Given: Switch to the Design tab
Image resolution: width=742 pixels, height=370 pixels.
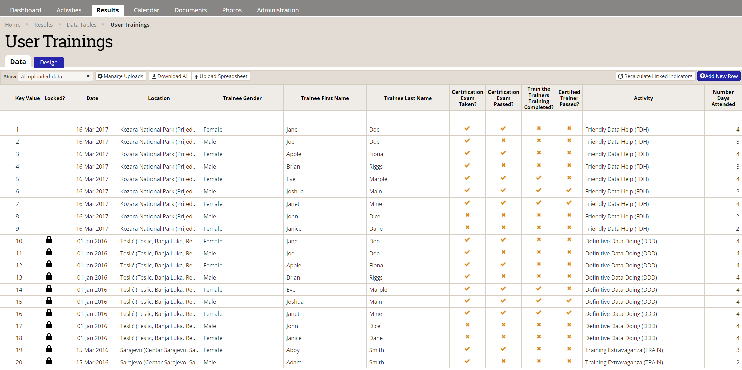Looking at the screenshot, I should [x=49, y=62].
